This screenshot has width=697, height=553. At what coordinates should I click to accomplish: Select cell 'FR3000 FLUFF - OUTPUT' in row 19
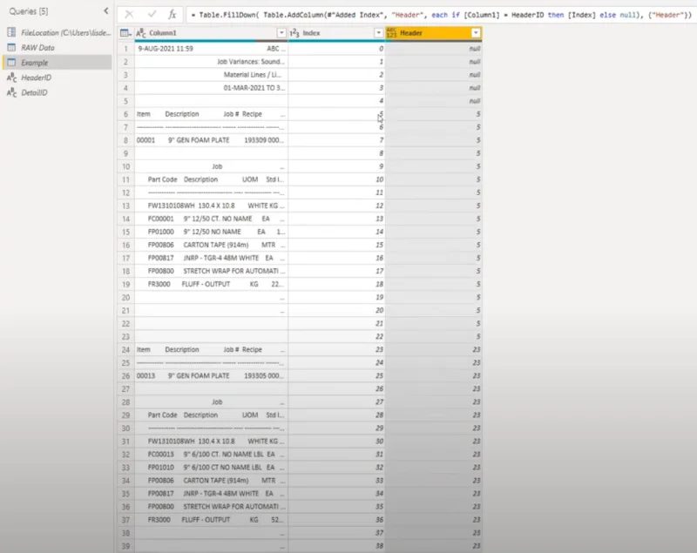coord(211,284)
